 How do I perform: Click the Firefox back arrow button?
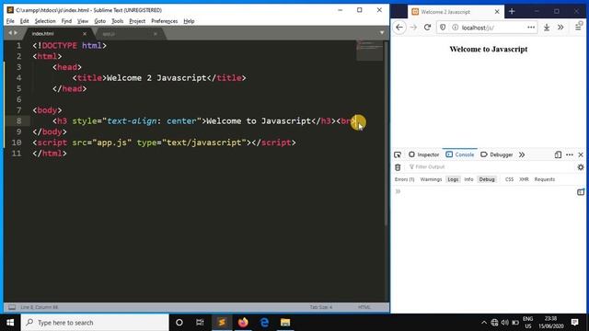click(x=399, y=28)
